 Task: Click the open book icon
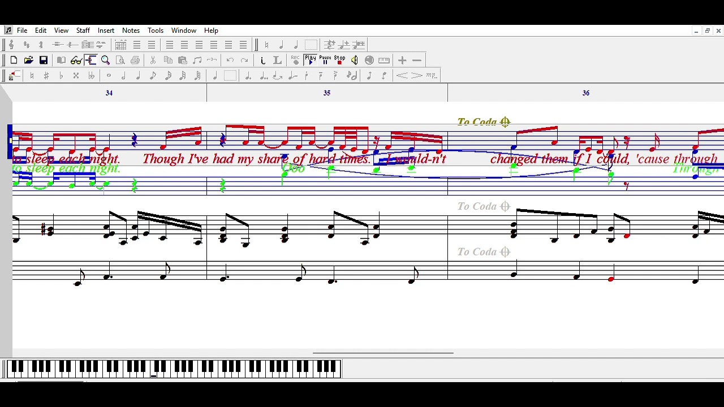[61, 60]
